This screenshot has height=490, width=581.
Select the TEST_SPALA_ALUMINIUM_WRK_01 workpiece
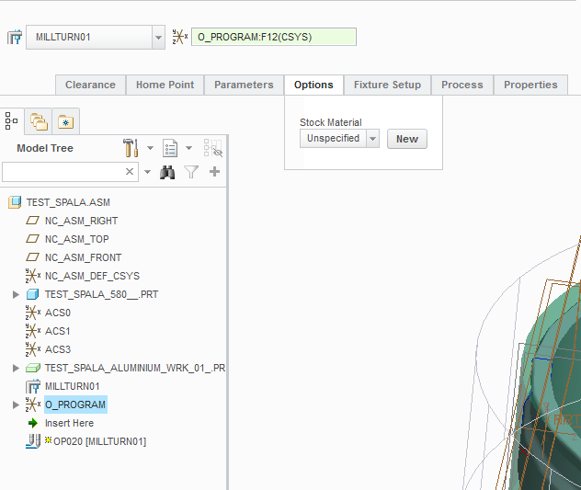(135, 368)
